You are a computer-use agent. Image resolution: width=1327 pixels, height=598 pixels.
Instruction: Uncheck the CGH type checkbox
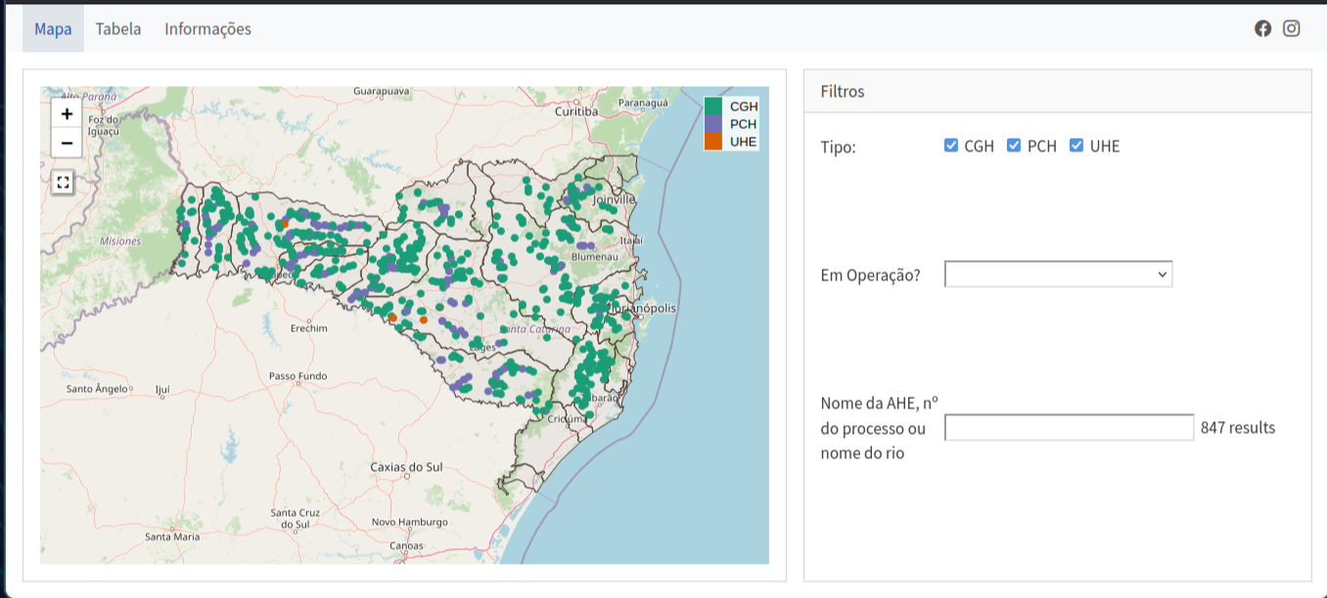951,146
